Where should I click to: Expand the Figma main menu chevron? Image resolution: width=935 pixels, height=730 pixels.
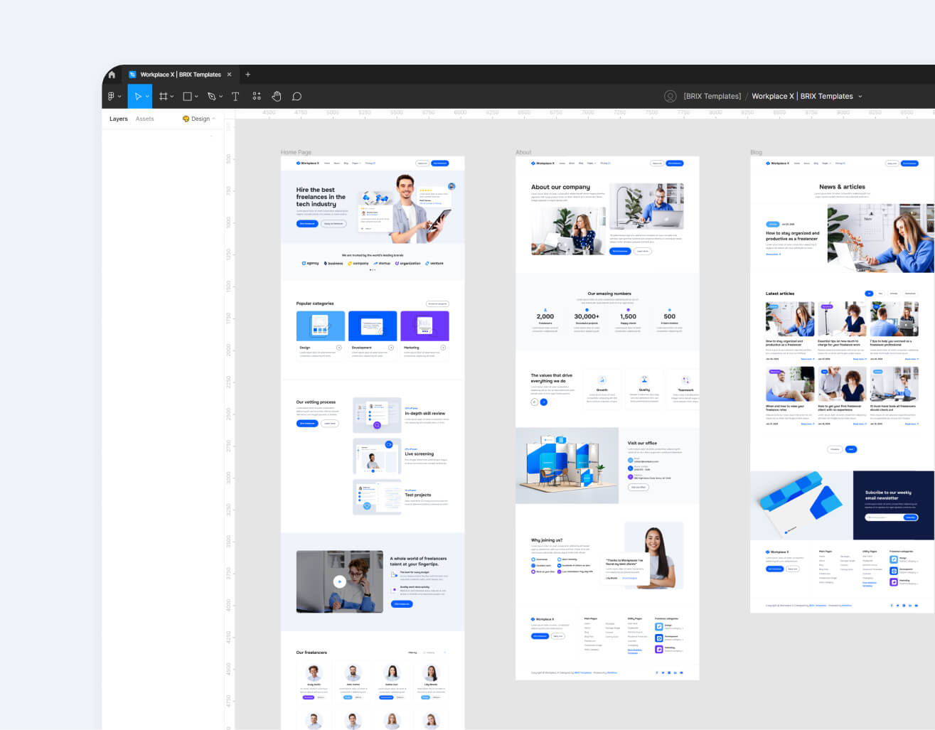click(x=119, y=97)
